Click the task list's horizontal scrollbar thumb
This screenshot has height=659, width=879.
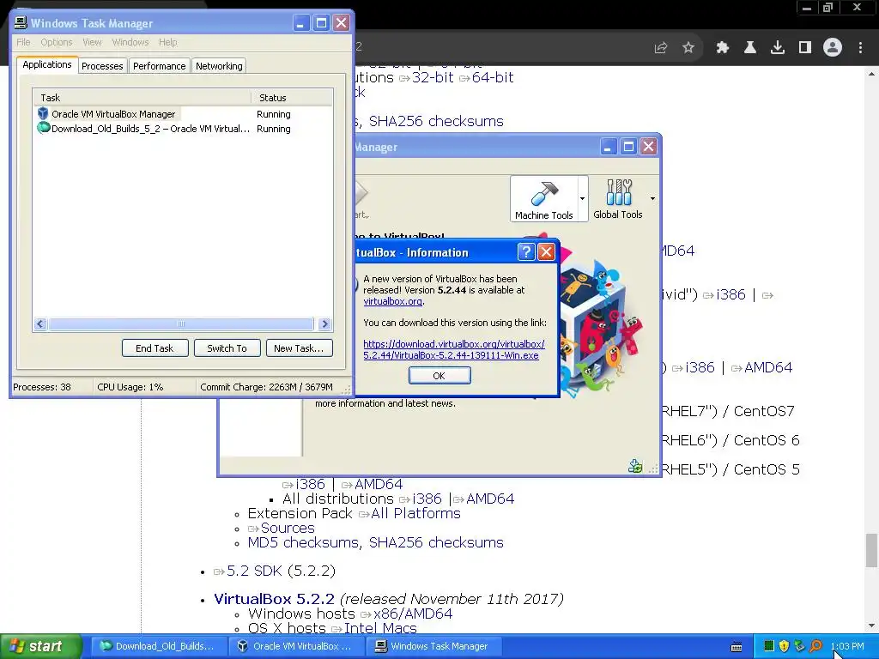pyautogui.click(x=180, y=323)
